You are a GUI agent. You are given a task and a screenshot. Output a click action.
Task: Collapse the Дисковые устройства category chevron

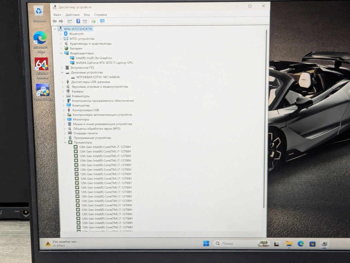(x=62, y=72)
